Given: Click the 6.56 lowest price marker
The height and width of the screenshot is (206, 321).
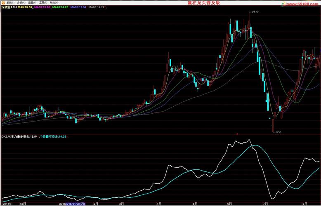Looking at the screenshot, I should tap(277, 132).
